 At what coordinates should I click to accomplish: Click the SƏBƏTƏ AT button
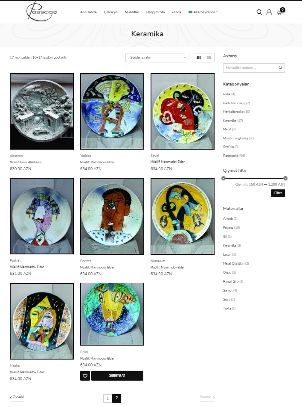(x=117, y=376)
